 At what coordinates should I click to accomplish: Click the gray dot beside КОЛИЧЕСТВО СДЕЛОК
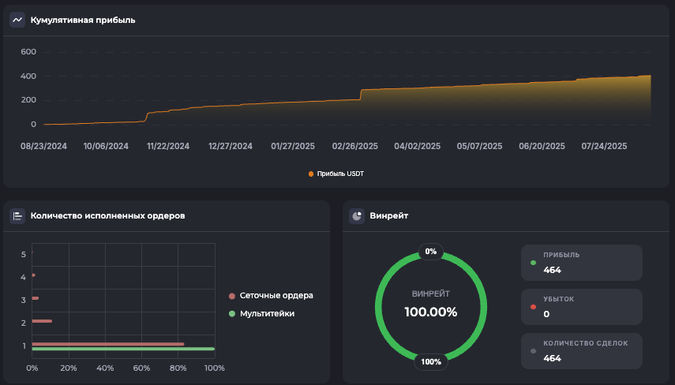coord(534,350)
